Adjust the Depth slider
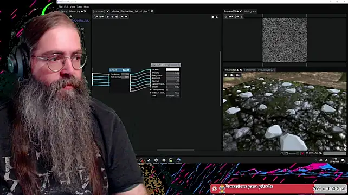Image resolution: width=348 pixels, height=195 pixels. click(173, 87)
